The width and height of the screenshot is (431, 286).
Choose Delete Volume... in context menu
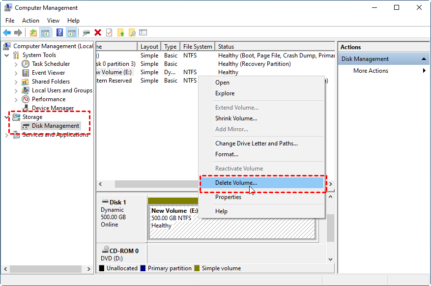pyautogui.click(x=261, y=183)
